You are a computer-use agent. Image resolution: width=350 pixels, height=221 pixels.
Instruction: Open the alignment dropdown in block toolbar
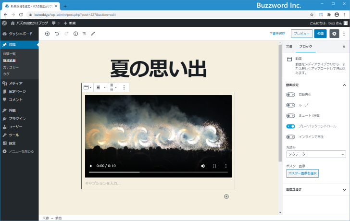[x=100, y=87]
